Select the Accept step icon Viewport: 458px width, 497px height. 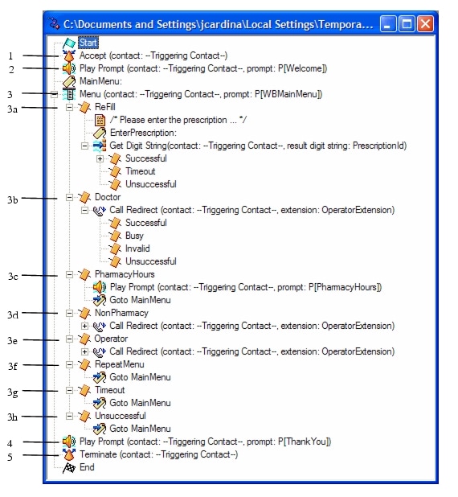coord(69,55)
